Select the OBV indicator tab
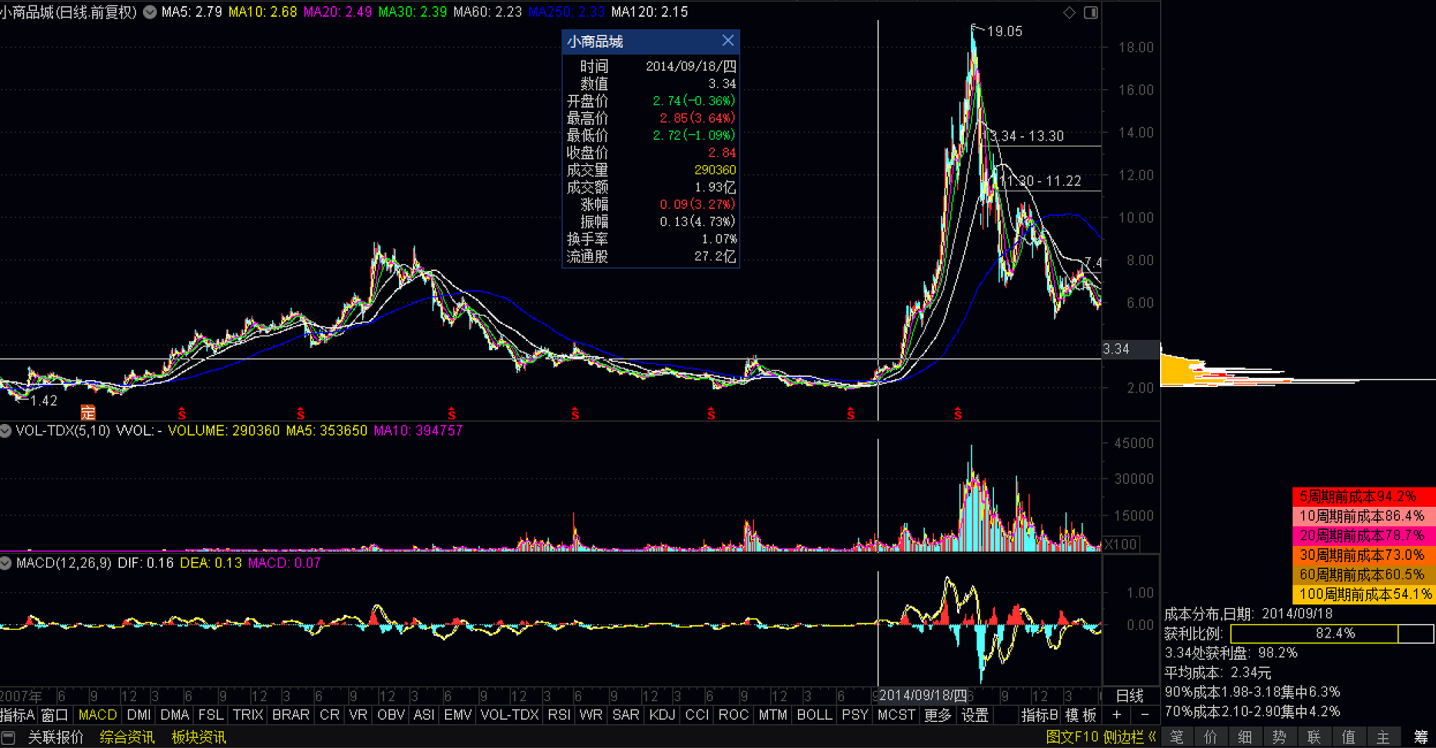 tap(391, 715)
